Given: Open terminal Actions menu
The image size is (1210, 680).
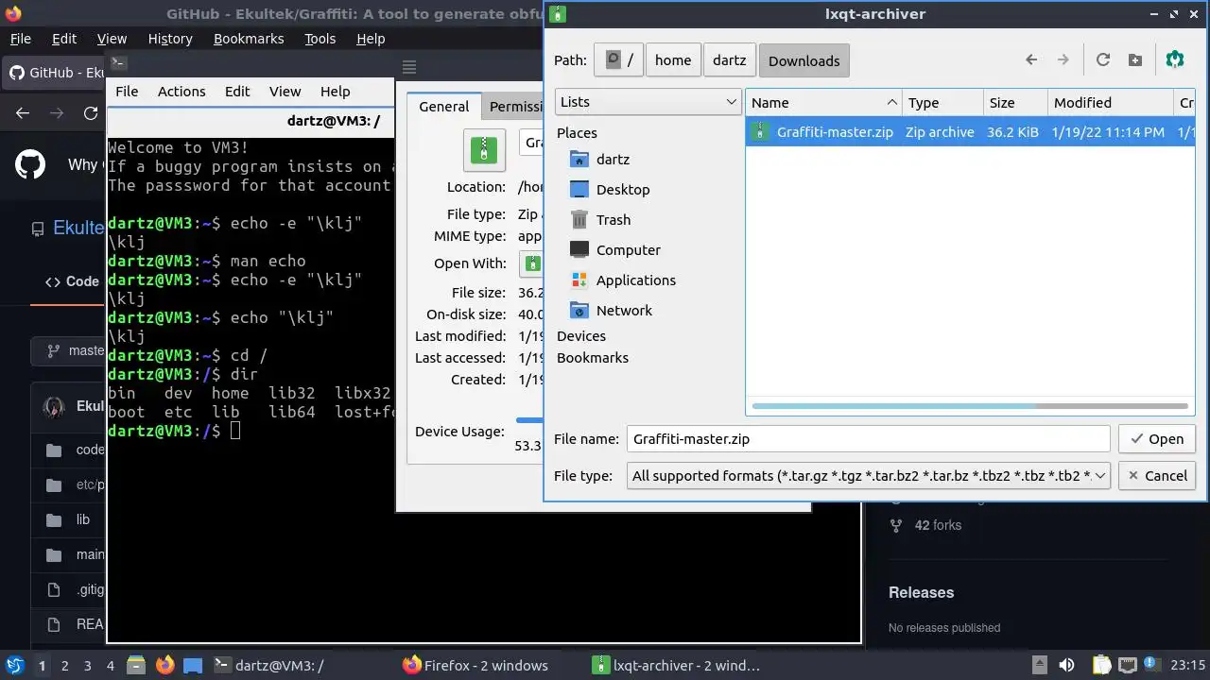Looking at the screenshot, I should (x=181, y=92).
